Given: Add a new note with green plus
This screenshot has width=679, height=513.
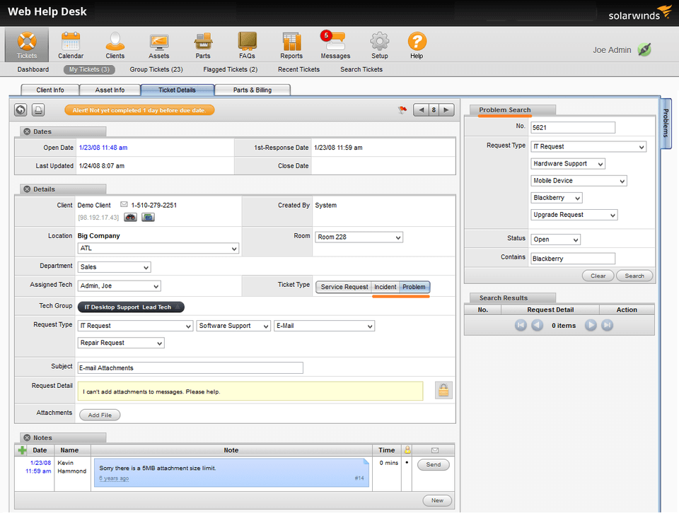Looking at the screenshot, I should pyautogui.click(x=22, y=450).
